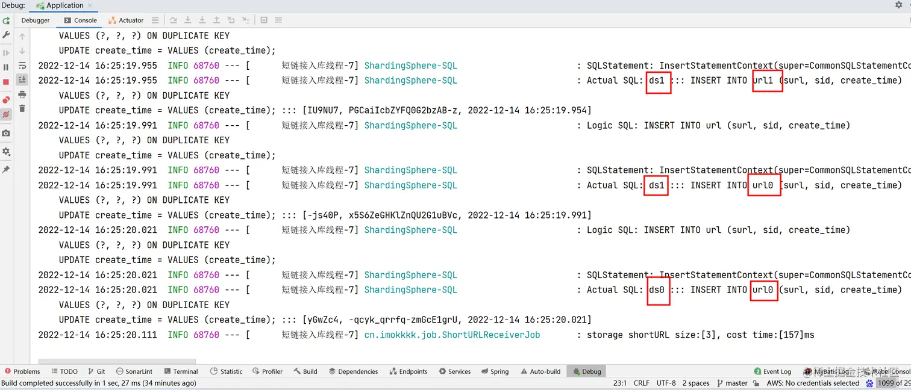
Task: Click the Run to Cursor icon
Action: (x=246, y=20)
